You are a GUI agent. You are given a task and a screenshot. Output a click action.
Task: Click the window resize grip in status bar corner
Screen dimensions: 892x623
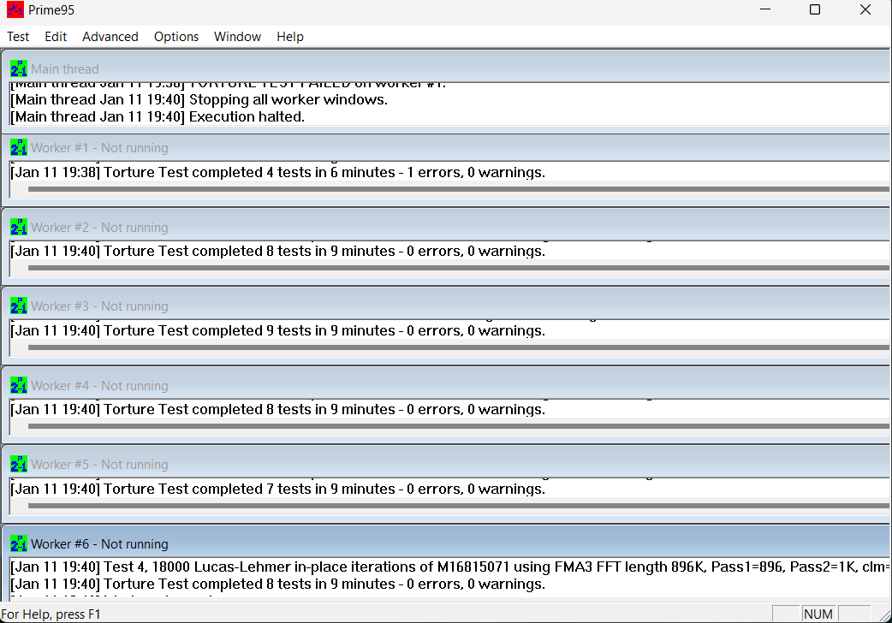[x=883, y=614]
